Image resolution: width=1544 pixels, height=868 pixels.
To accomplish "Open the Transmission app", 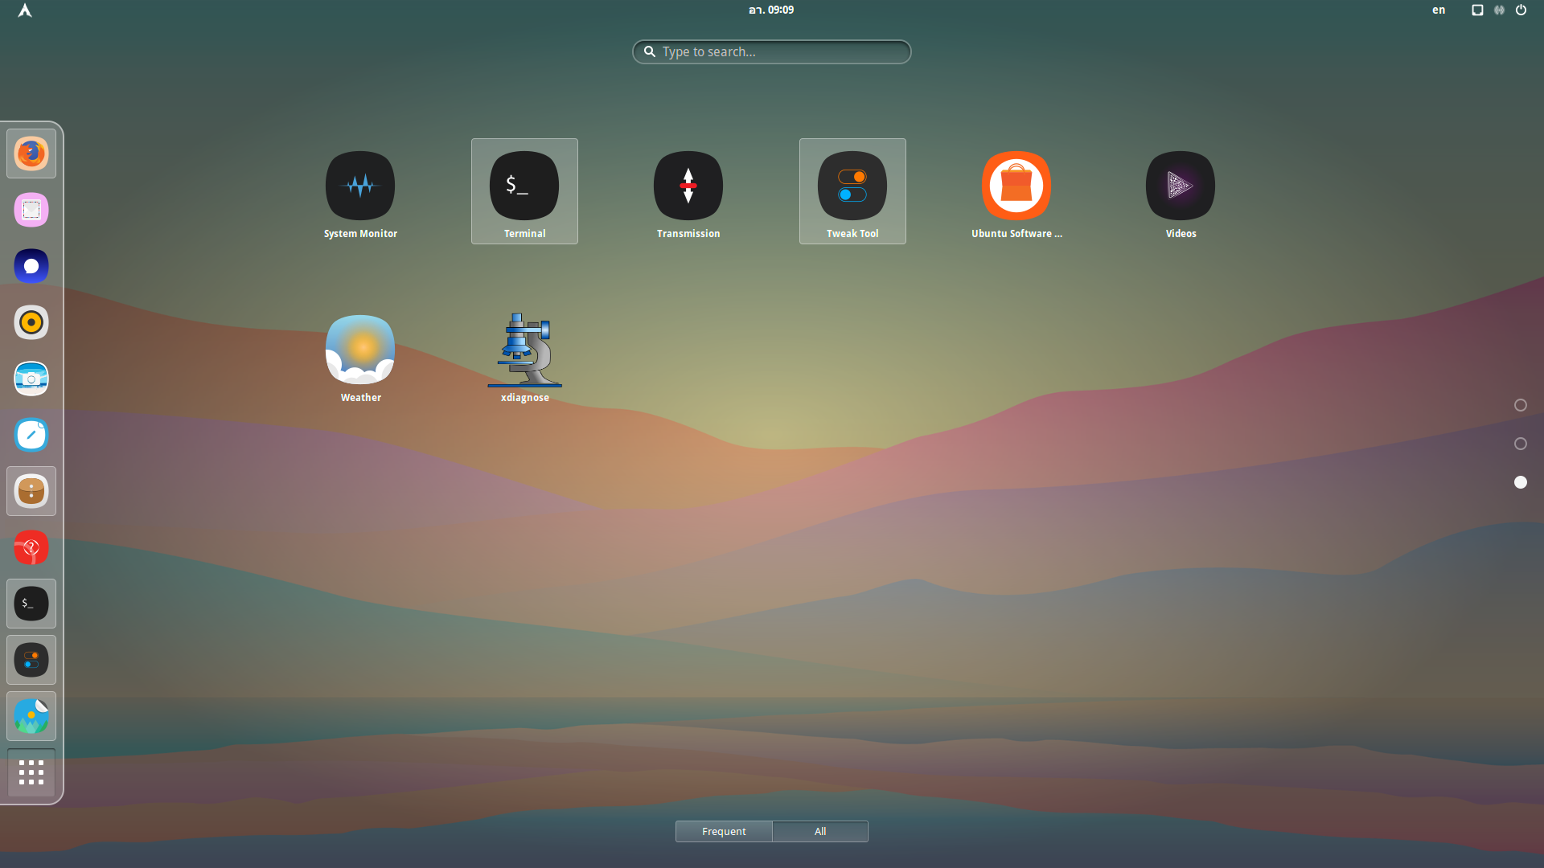I will 688,186.
